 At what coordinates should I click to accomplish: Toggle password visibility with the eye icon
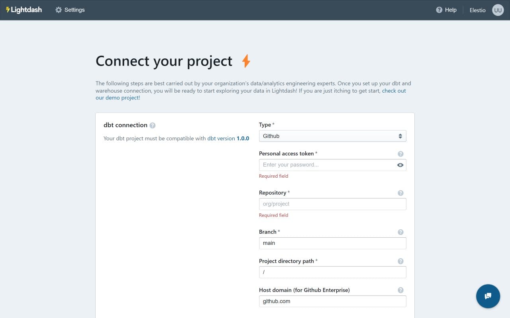tap(400, 165)
